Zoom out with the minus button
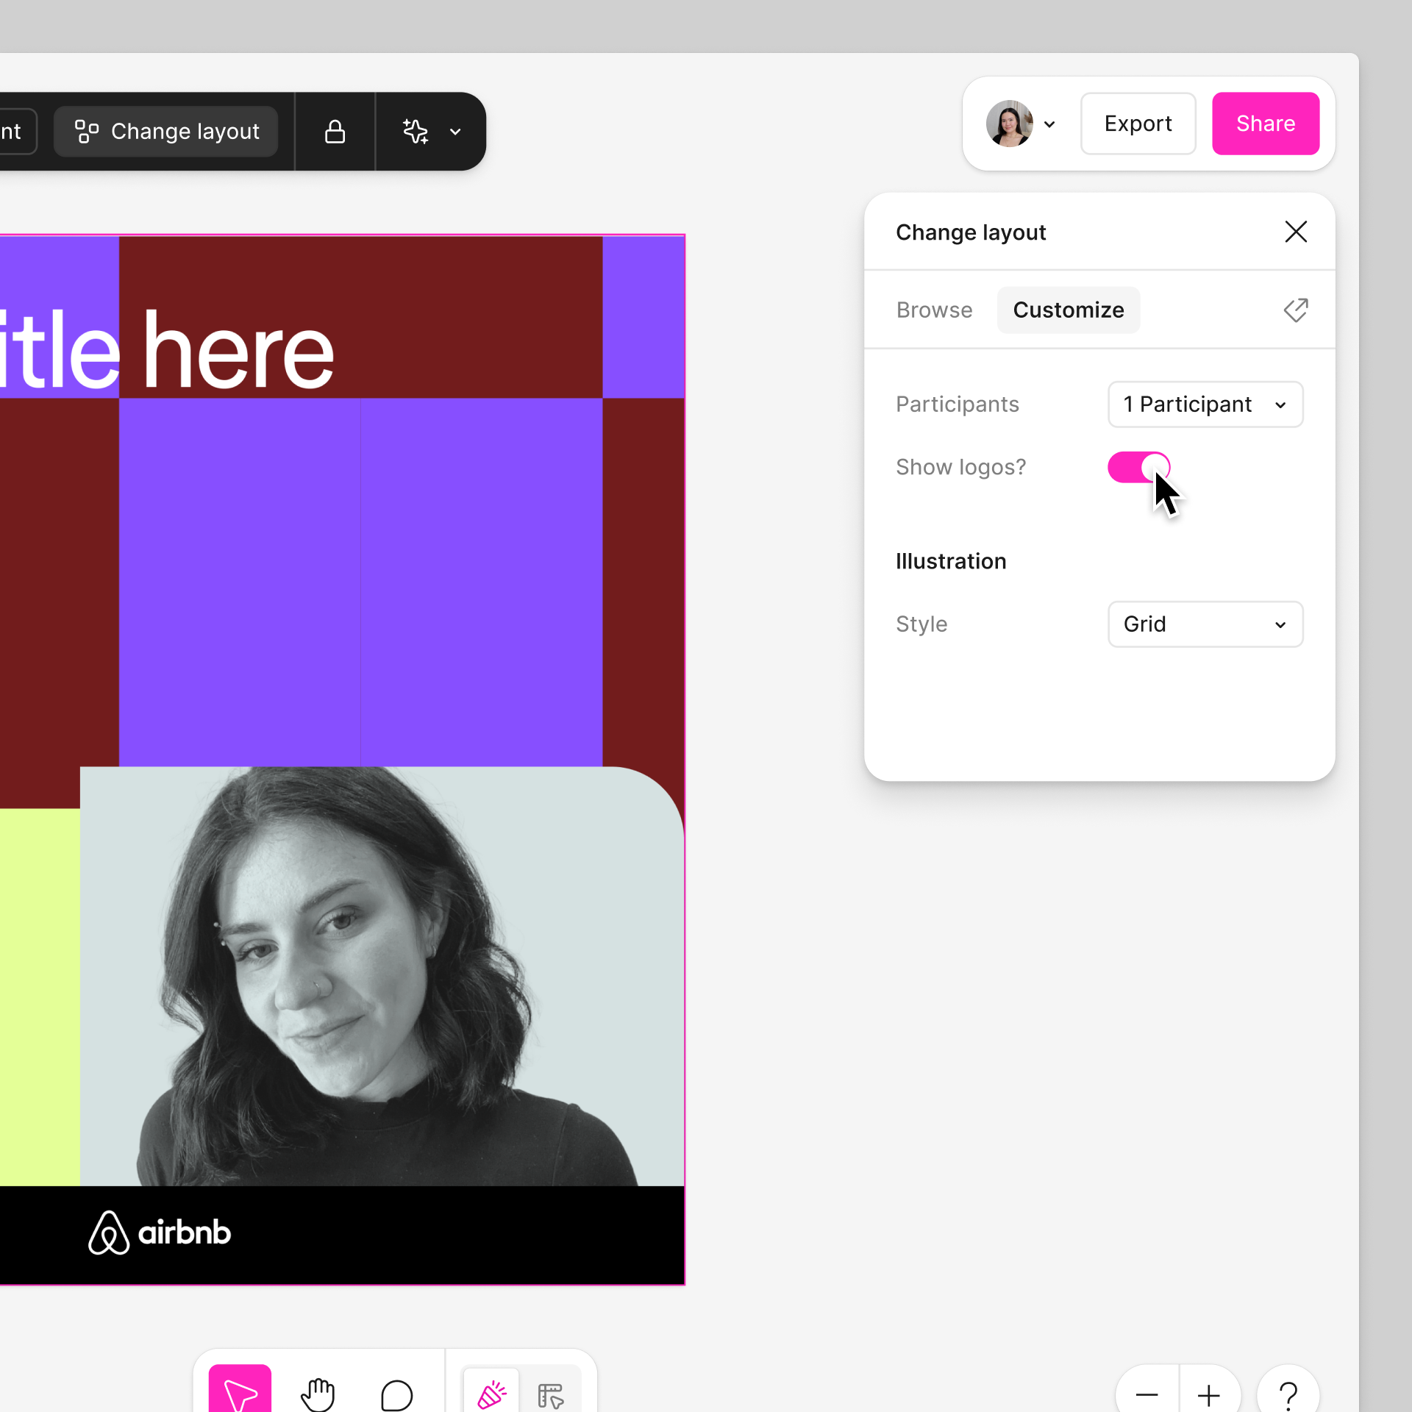 [1147, 1394]
